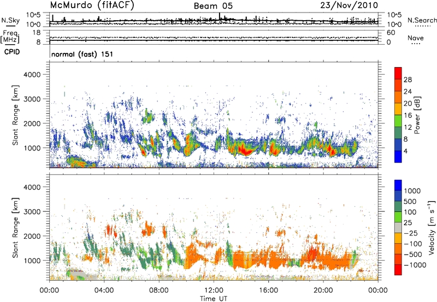437x302 pixels.
Task: Pick the yellow 16–20 dB power colorbar segment
Action: [398, 108]
